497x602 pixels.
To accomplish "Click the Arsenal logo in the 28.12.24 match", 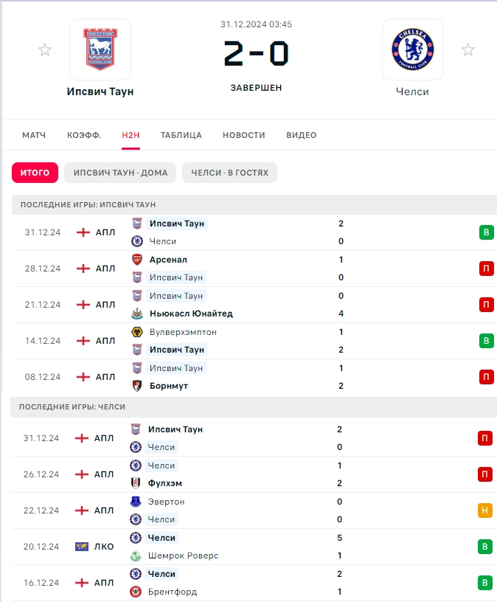I will (137, 260).
